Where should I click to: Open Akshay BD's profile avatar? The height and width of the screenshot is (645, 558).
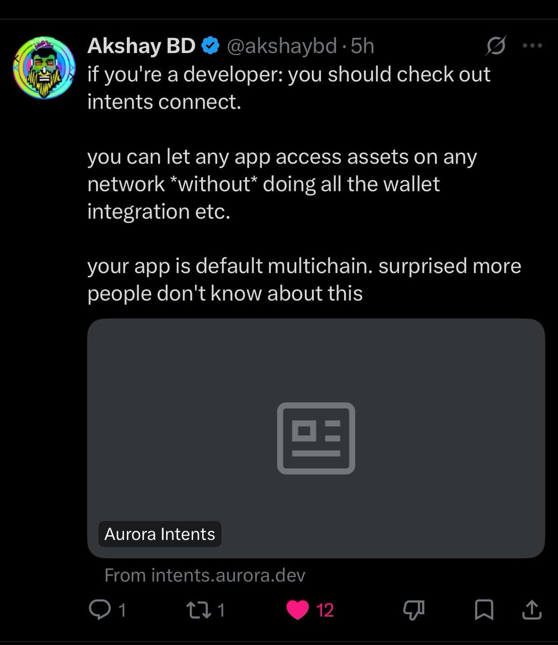[45, 68]
